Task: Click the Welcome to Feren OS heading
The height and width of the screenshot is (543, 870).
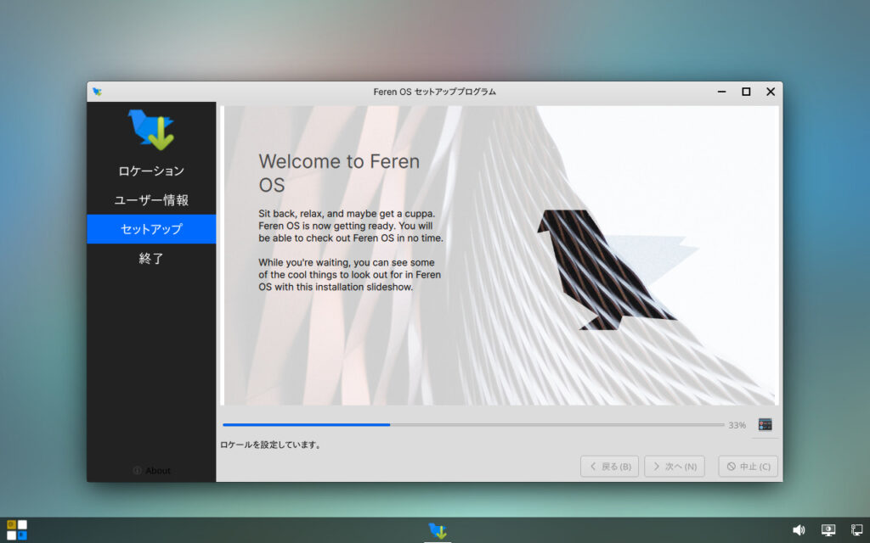Action: 339,173
